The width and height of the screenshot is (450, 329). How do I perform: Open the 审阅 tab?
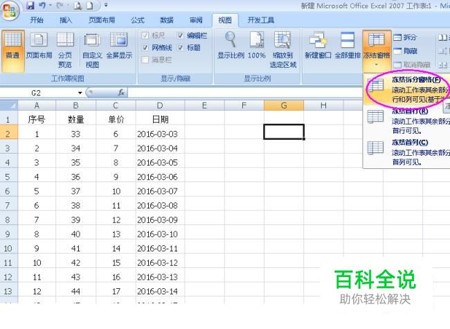click(196, 20)
